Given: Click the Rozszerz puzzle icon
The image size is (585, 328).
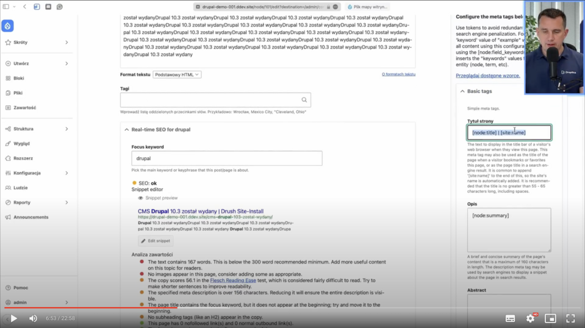Looking at the screenshot, I should pyautogui.click(x=8, y=158).
